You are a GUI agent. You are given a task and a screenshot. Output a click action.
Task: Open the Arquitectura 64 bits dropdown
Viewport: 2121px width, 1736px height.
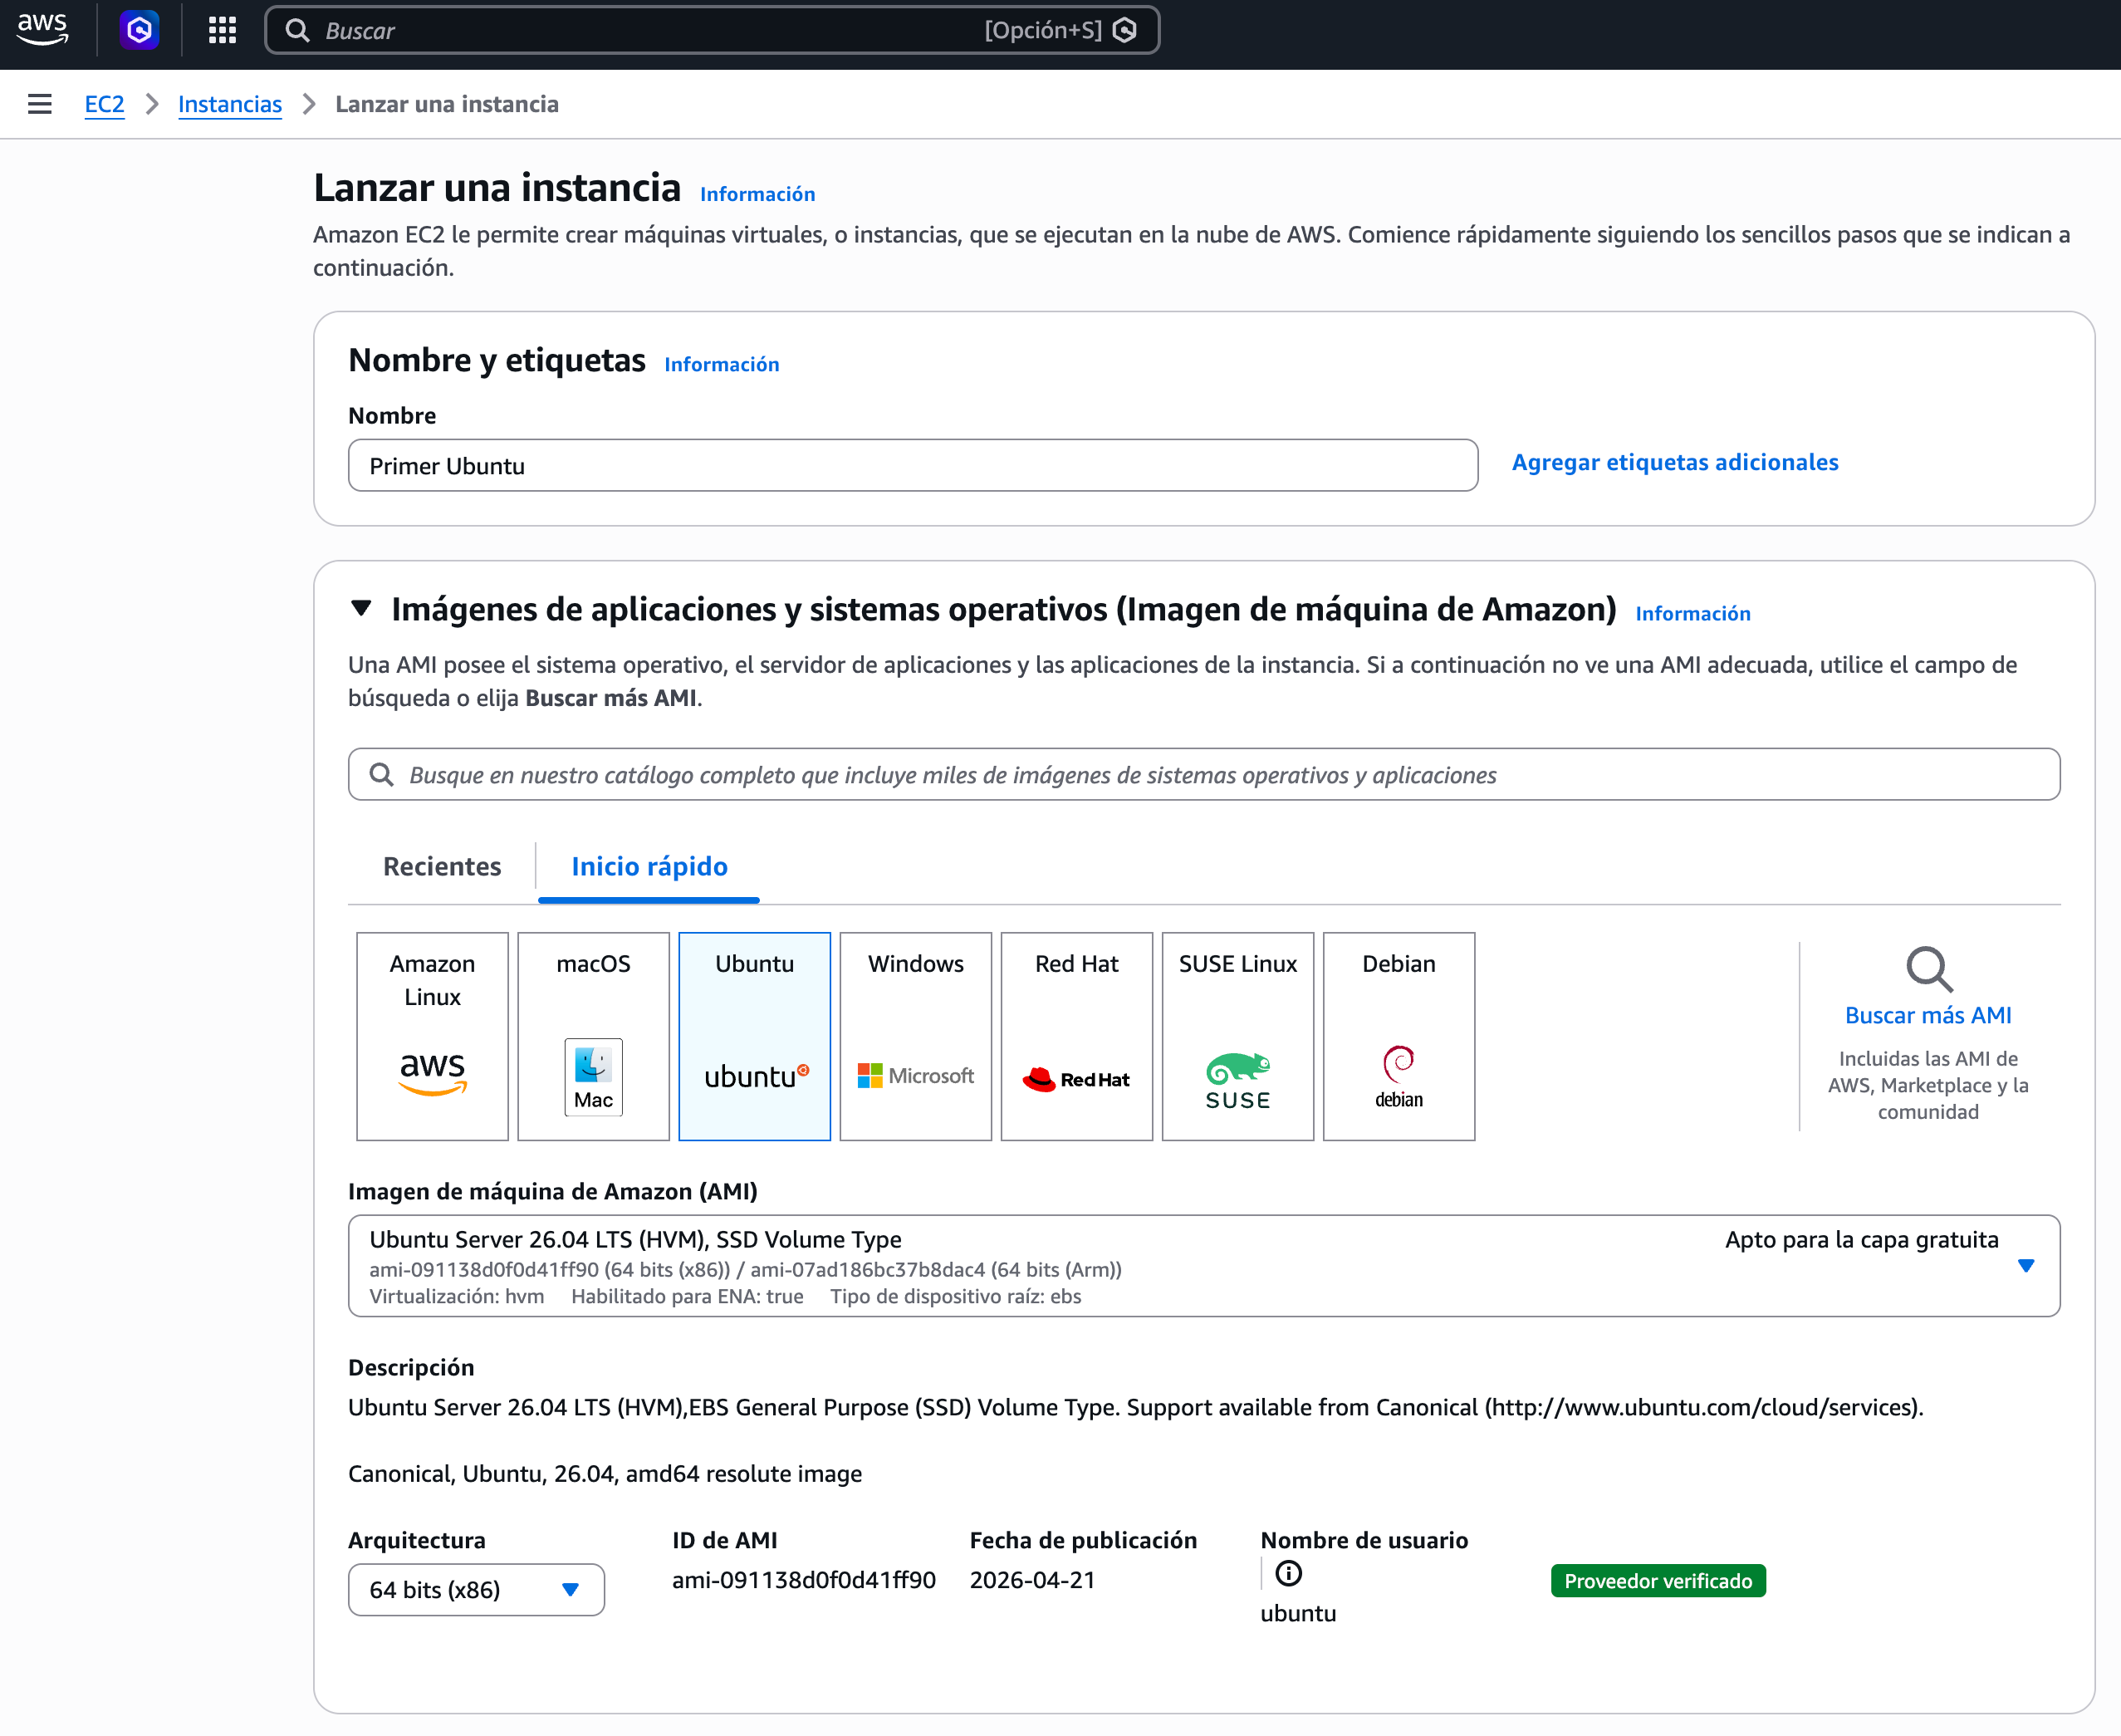pos(476,1590)
